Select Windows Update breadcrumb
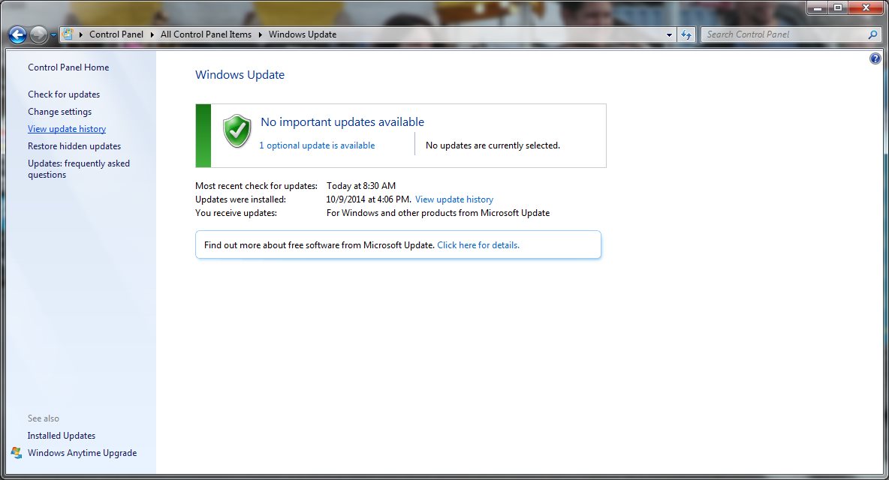This screenshot has height=480, width=889. (x=302, y=34)
